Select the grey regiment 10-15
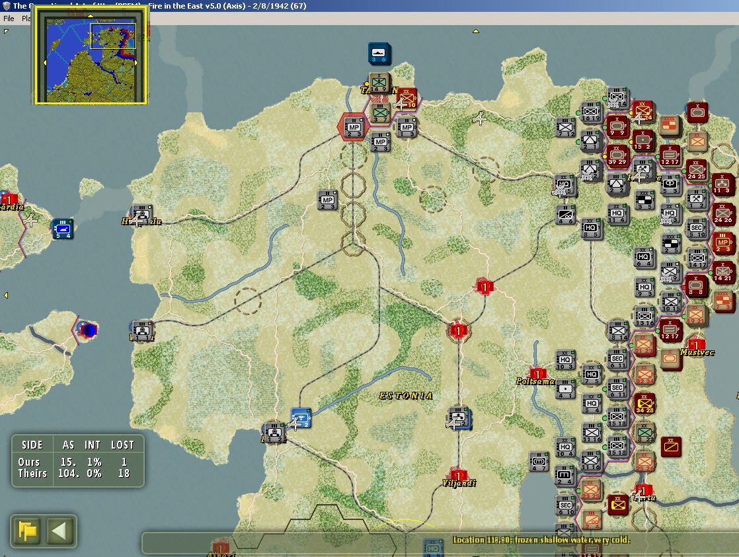739x557 pixels. coord(671,302)
